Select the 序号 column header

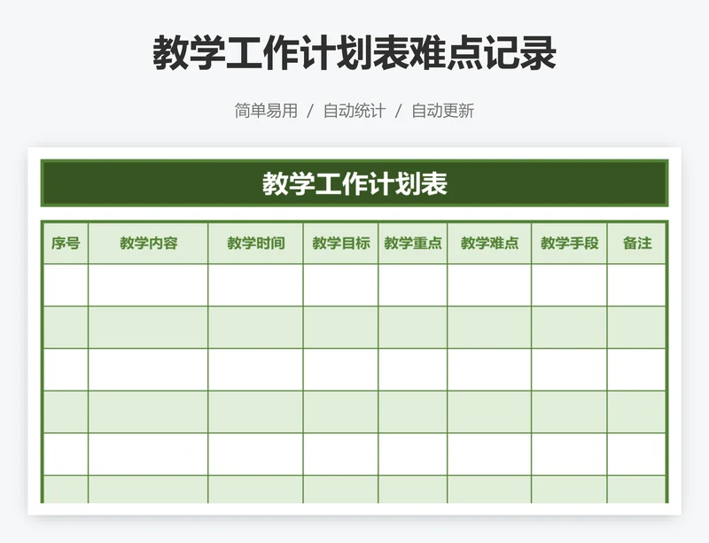(66, 244)
